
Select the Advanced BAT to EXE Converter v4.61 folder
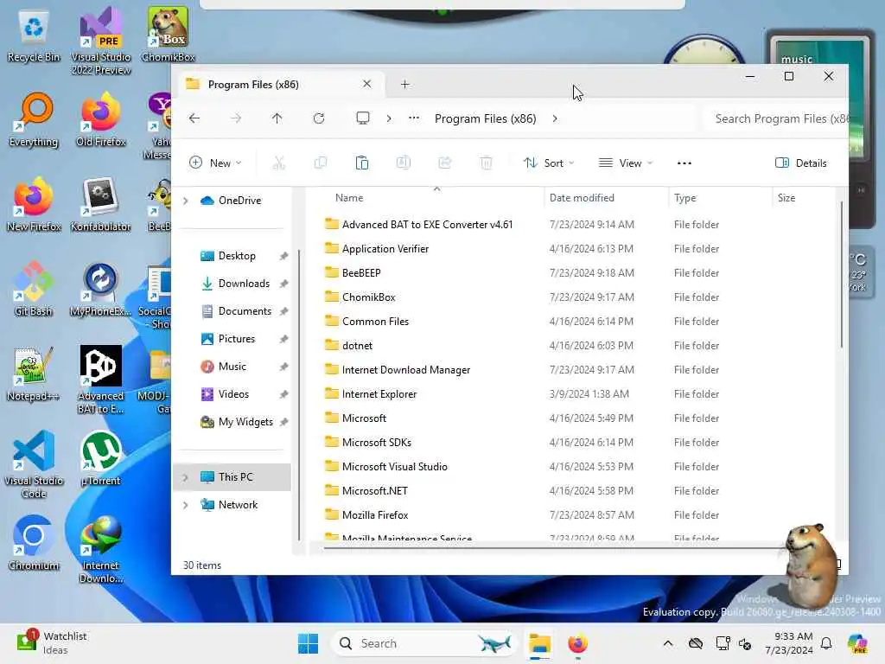pyautogui.click(x=427, y=225)
